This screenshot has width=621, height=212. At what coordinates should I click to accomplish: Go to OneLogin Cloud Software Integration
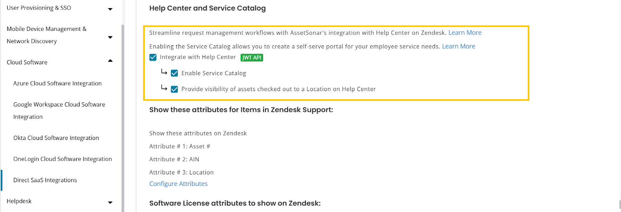tap(62, 159)
